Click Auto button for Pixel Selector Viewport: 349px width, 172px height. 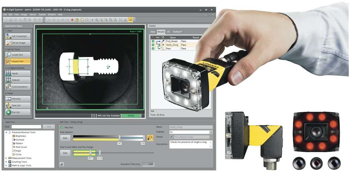click(x=65, y=138)
